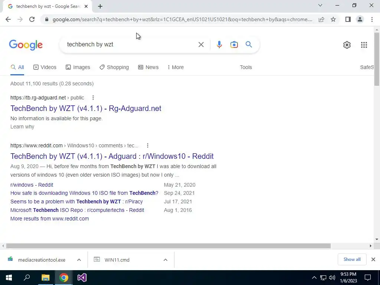Click the forward navigation arrow
Screen dimensions: 380x285
tap(20, 19)
